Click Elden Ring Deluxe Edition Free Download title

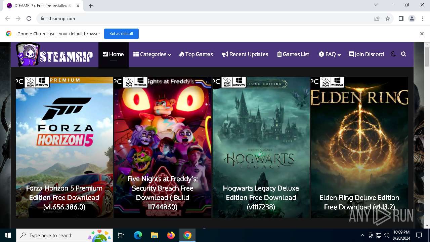(359, 202)
